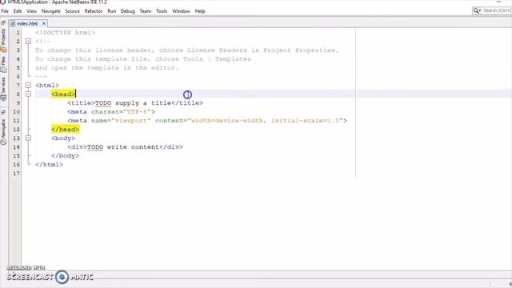This screenshot has width=512, height=288.
Task: Click comment line about License Headers
Action: pyautogui.click(x=187, y=50)
